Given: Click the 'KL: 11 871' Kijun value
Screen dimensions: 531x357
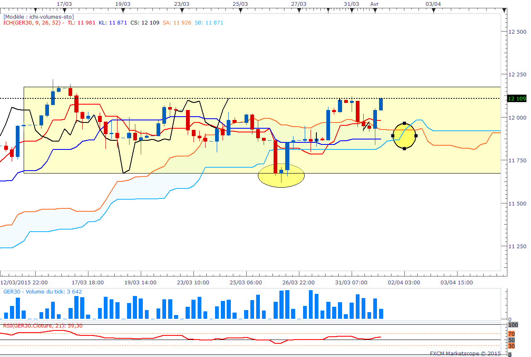Looking at the screenshot, I should pos(113,23).
